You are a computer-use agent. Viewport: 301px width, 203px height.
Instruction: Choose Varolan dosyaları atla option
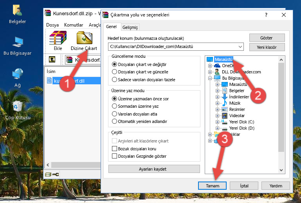(x=114, y=114)
